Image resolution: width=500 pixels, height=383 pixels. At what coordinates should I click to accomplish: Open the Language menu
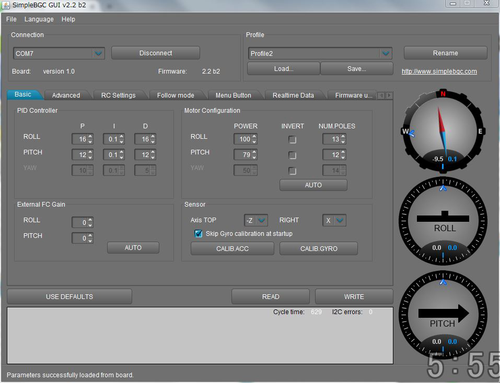pos(39,19)
